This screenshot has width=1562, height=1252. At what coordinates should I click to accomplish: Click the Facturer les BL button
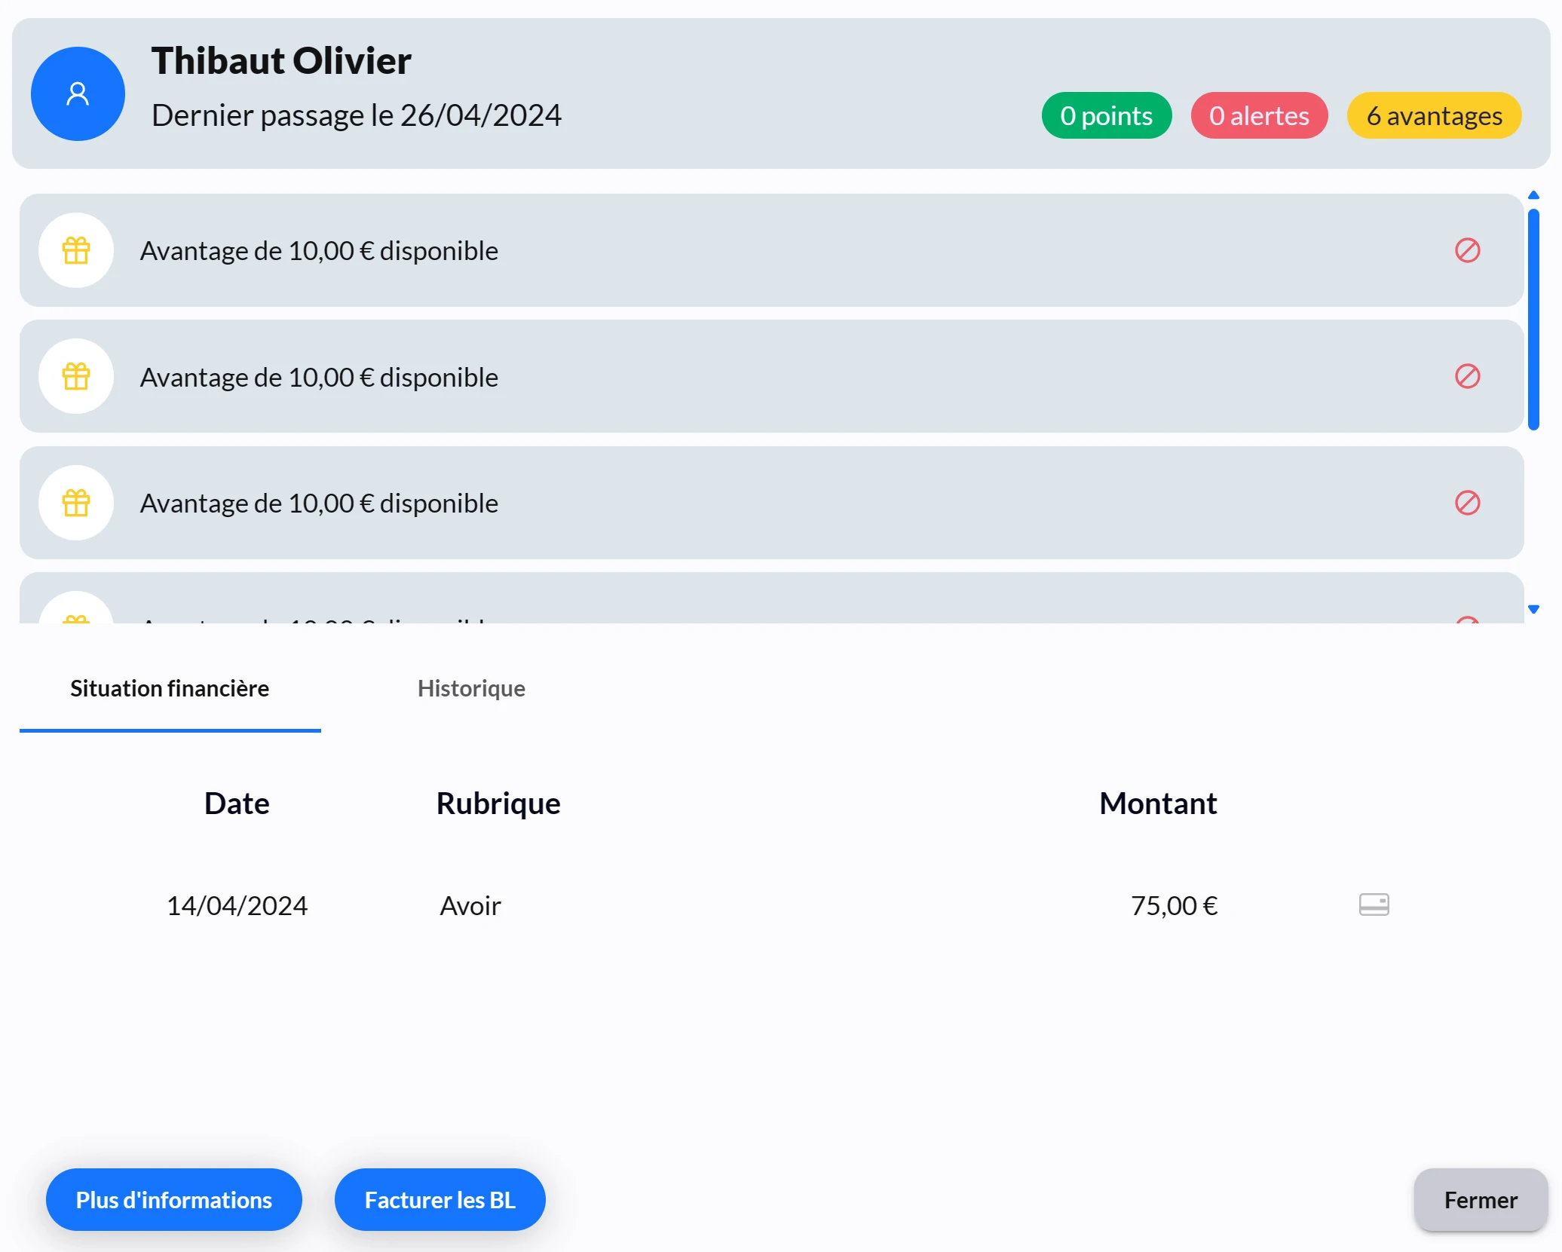[x=440, y=1199]
